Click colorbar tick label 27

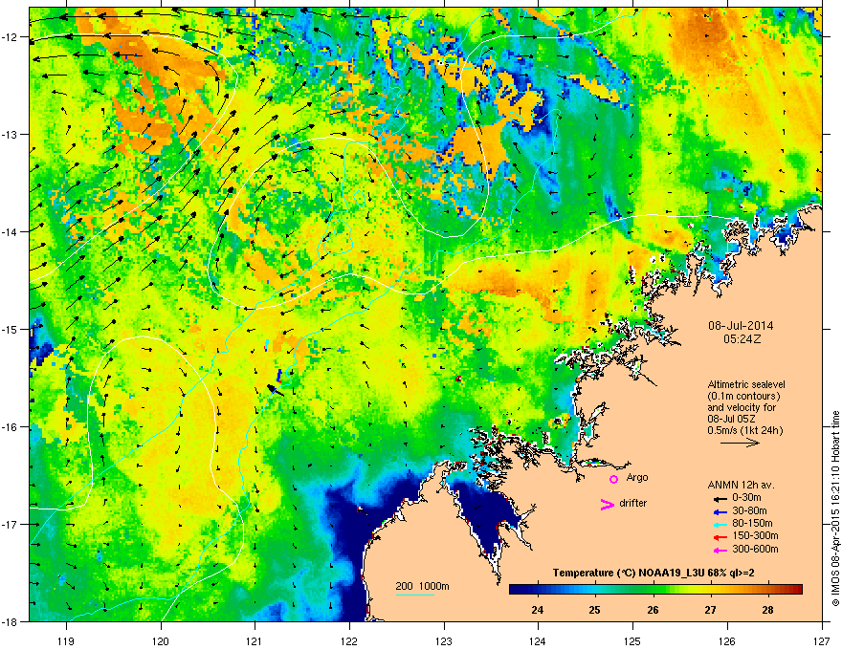click(x=710, y=610)
